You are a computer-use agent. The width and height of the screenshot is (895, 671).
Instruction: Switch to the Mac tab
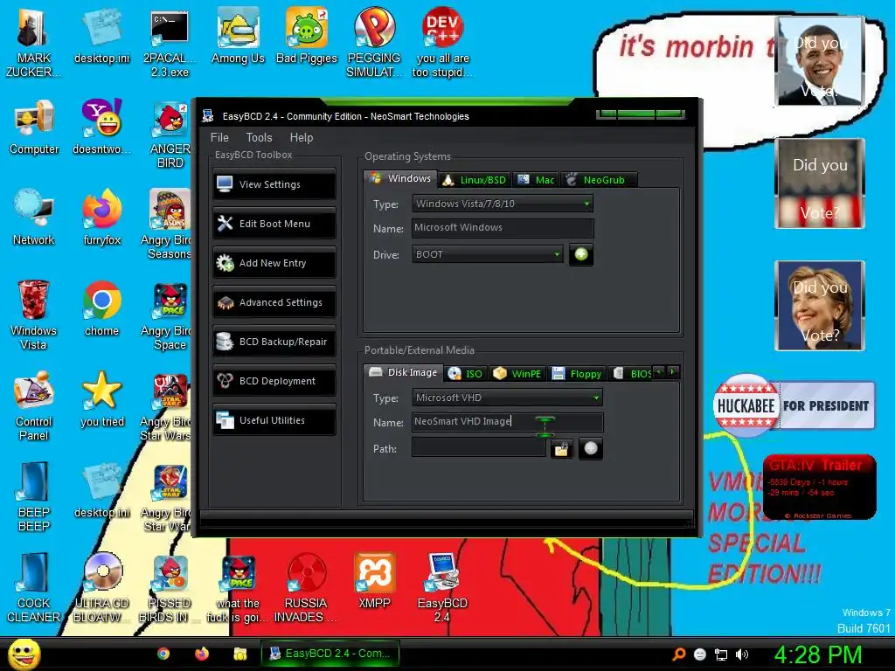coord(536,180)
